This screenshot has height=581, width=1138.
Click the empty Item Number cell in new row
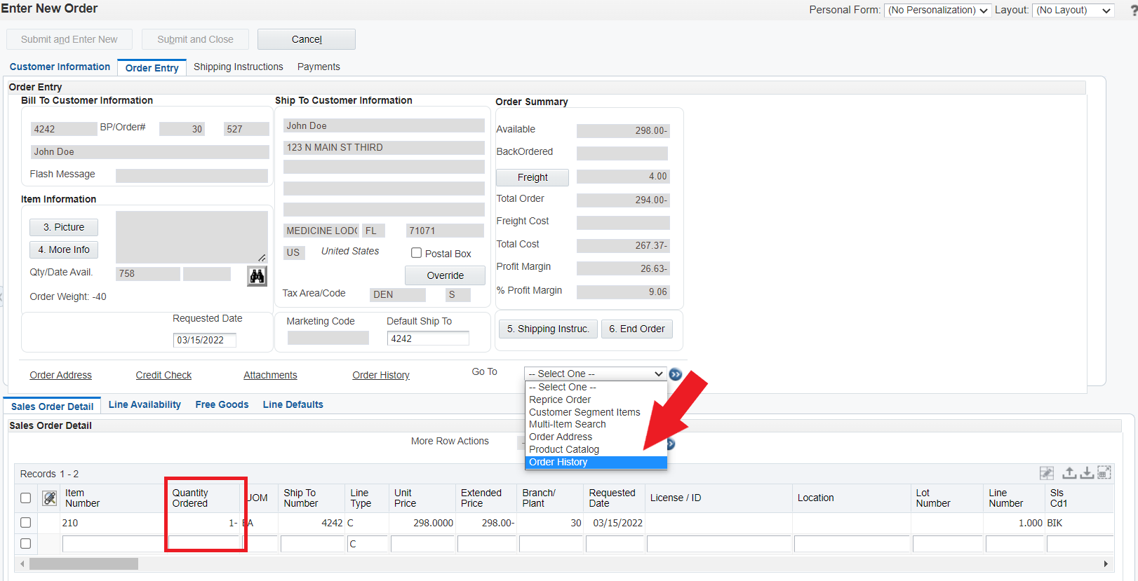[x=114, y=544]
